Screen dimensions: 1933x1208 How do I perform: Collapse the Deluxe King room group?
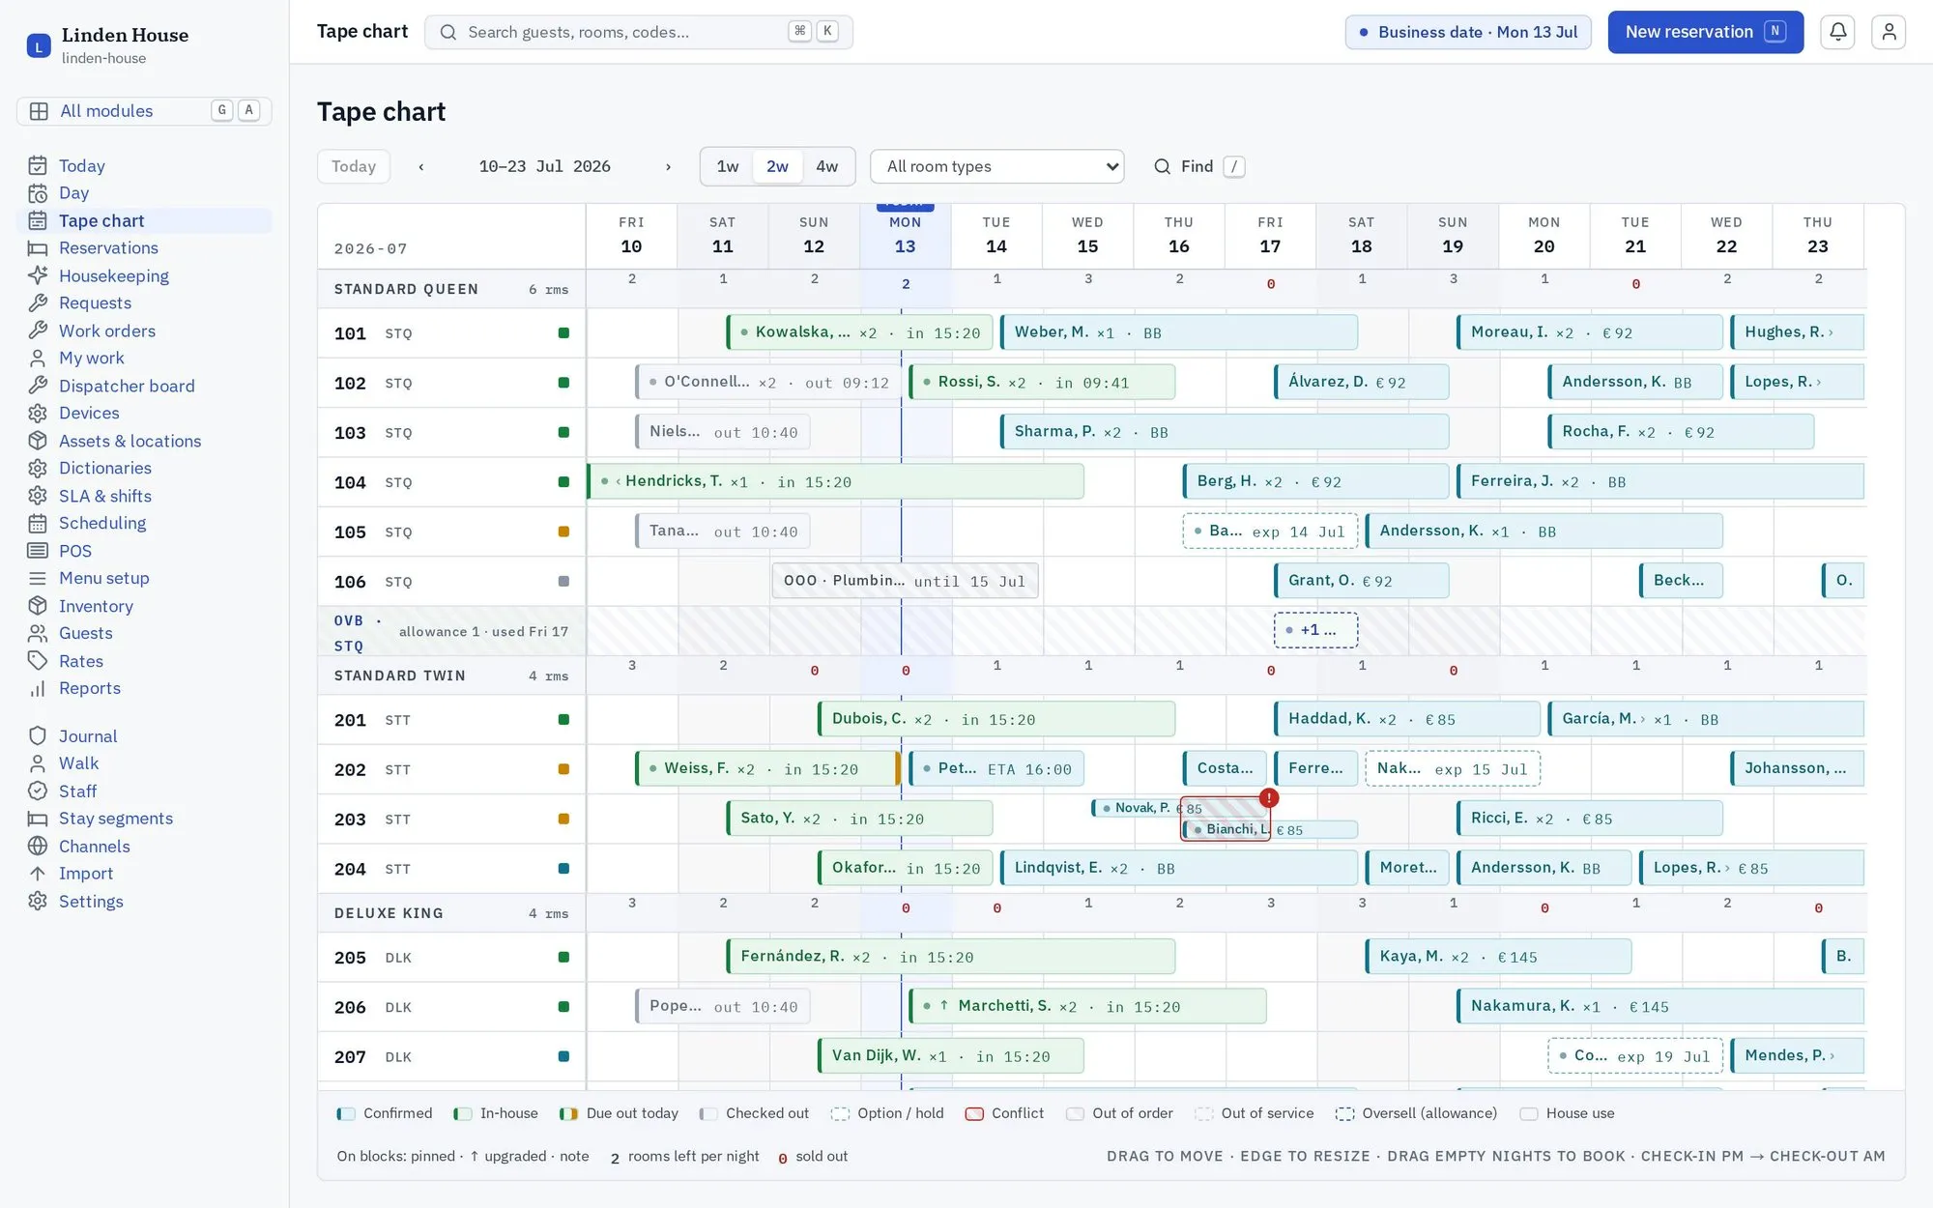pos(451,913)
